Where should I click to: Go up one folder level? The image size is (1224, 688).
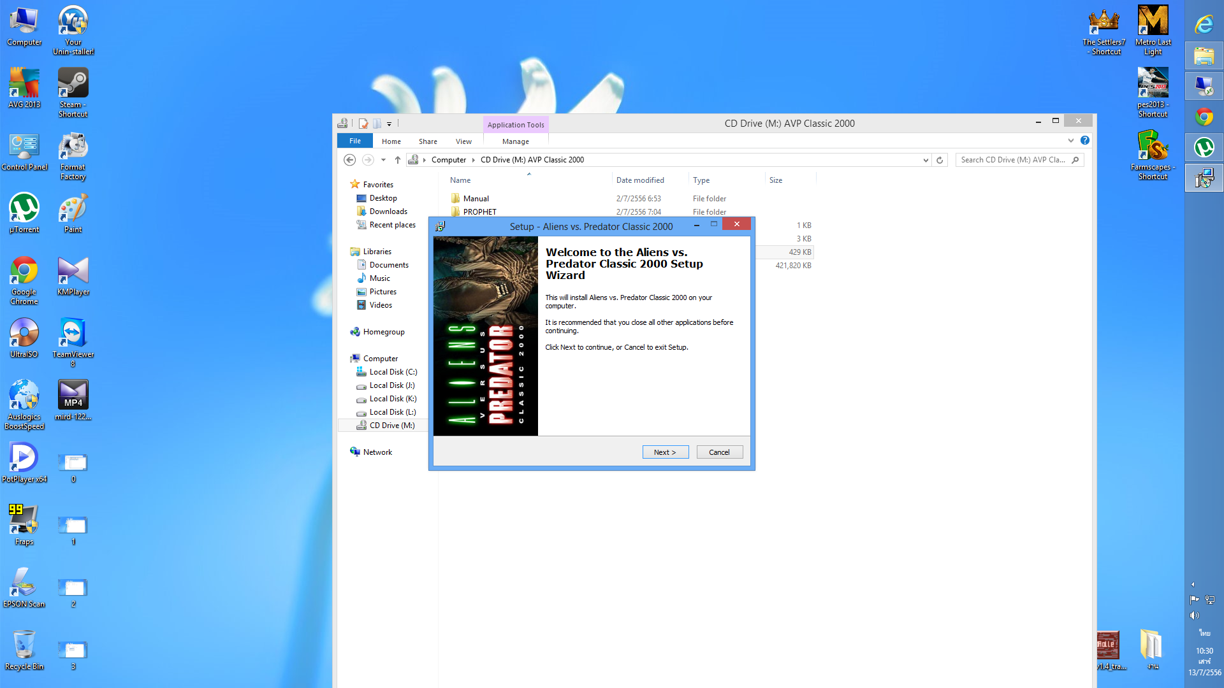coord(398,160)
